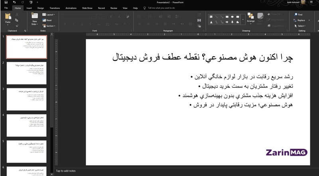Select the Oval shape
Screen dimensions: 319x176
(232, 17)
